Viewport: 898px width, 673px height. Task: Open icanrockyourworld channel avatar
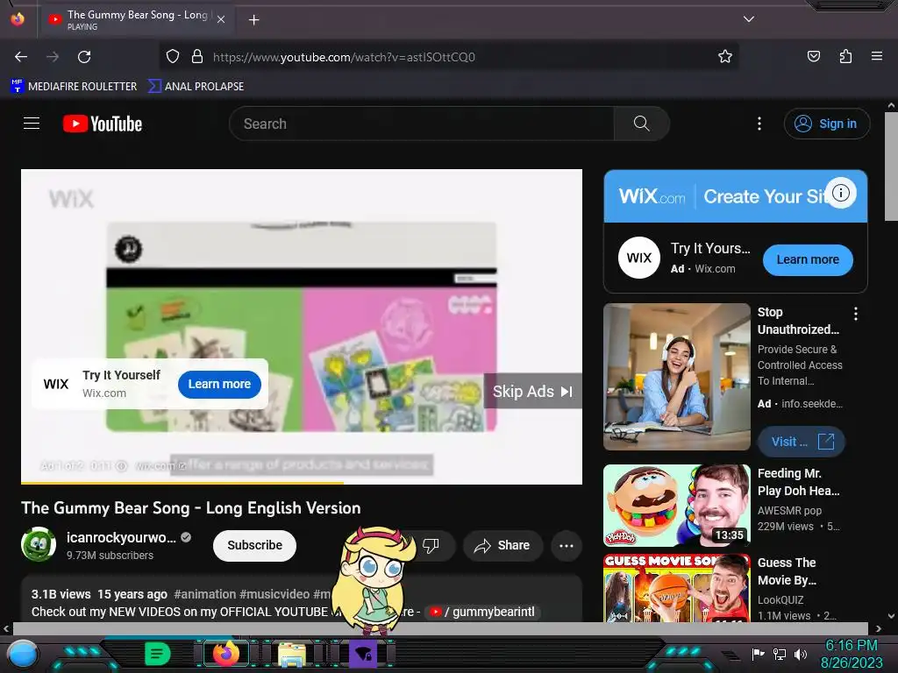pos(39,545)
